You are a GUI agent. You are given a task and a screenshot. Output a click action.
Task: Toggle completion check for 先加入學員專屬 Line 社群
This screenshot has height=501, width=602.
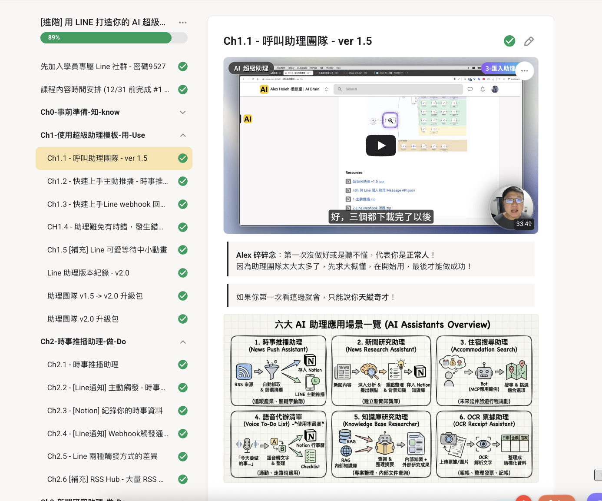tap(183, 66)
